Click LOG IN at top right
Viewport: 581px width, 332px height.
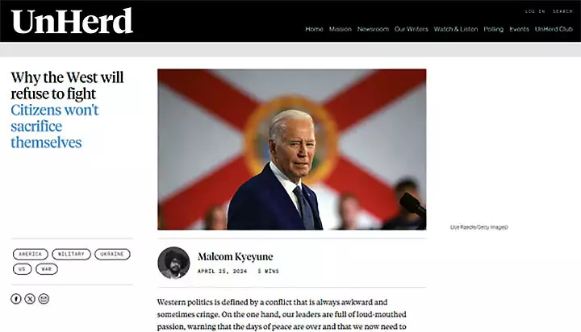pos(535,11)
